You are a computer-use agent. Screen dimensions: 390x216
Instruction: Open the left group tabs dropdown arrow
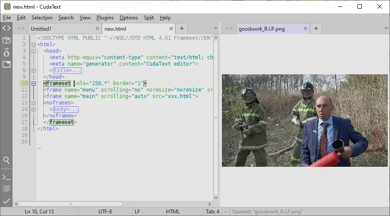[x=216, y=29]
